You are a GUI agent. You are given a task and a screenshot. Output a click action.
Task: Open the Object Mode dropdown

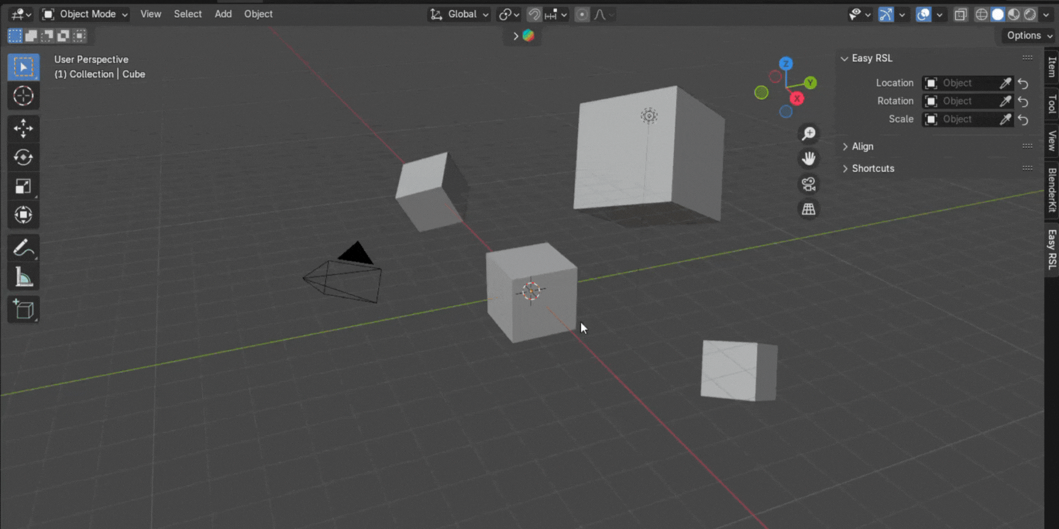[x=85, y=14]
